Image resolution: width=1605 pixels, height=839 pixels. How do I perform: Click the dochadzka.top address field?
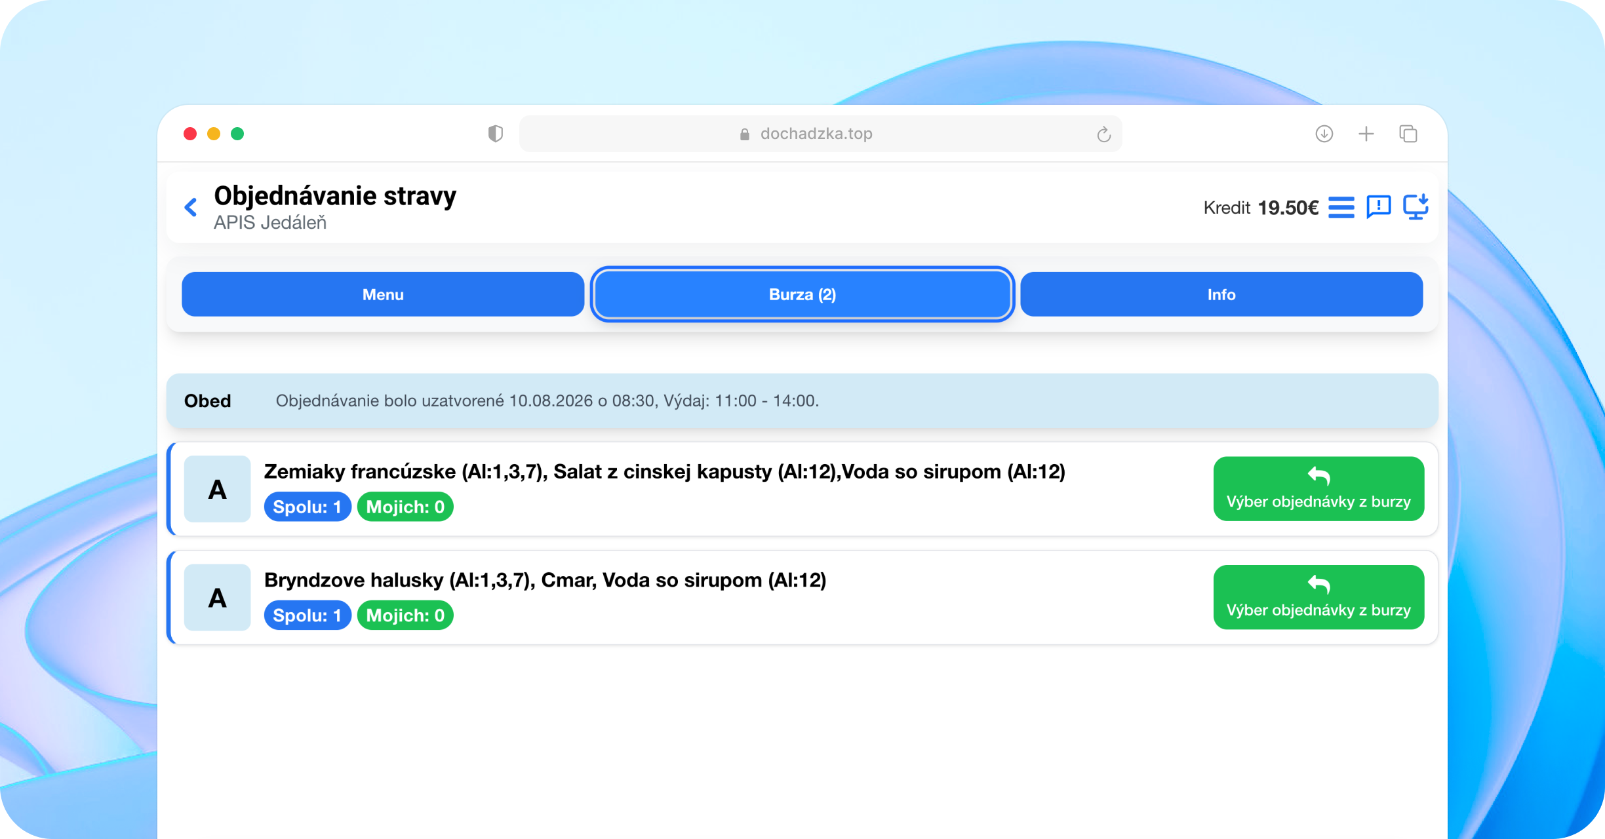820,134
